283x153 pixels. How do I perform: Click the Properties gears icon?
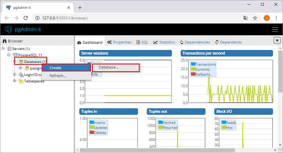pyautogui.click(x=109, y=42)
